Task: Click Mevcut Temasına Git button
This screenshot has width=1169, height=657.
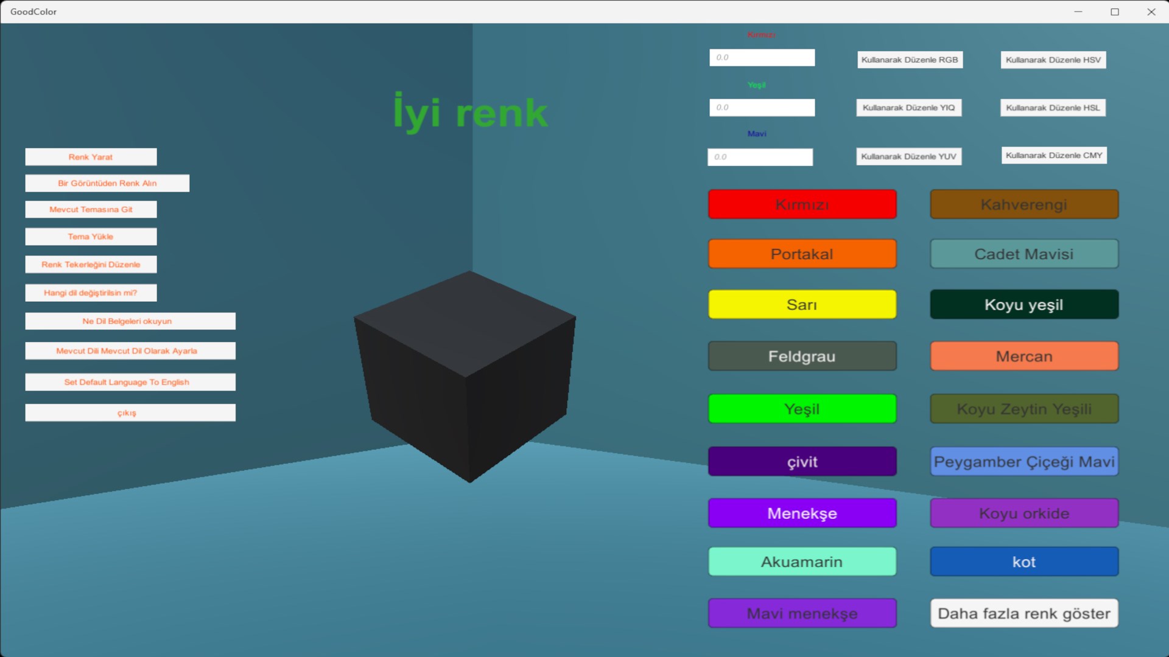Action: (91, 209)
